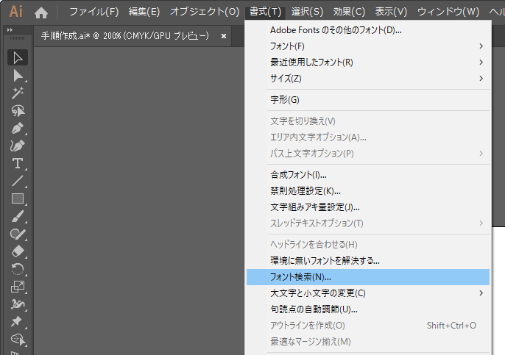Image resolution: width=505 pixels, height=355 pixels.
Task: Open 大文字と小文字の変更(C) submenu entry
Action: (368, 293)
